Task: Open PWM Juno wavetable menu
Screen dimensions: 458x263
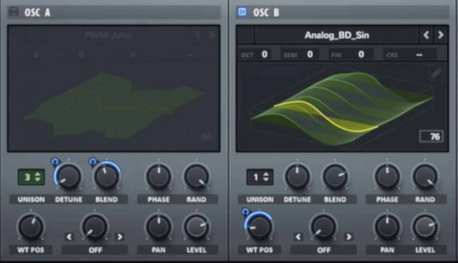Action: pos(108,35)
